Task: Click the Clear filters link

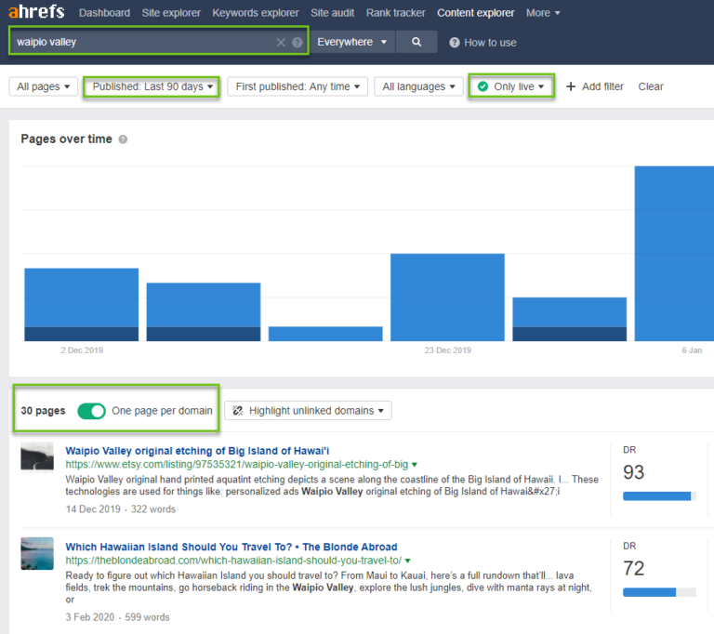Action: pyautogui.click(x=651, y=86)
